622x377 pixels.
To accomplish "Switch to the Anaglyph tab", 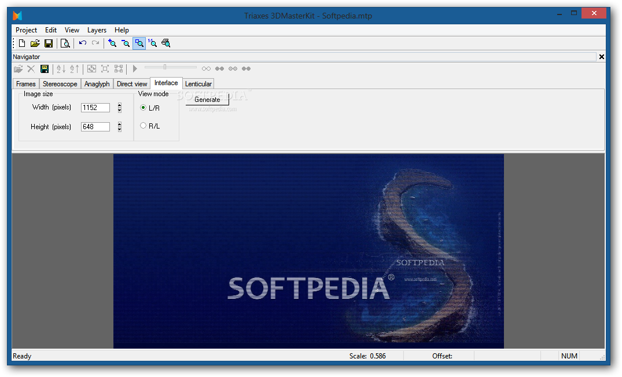I will (x=97, y=84).
